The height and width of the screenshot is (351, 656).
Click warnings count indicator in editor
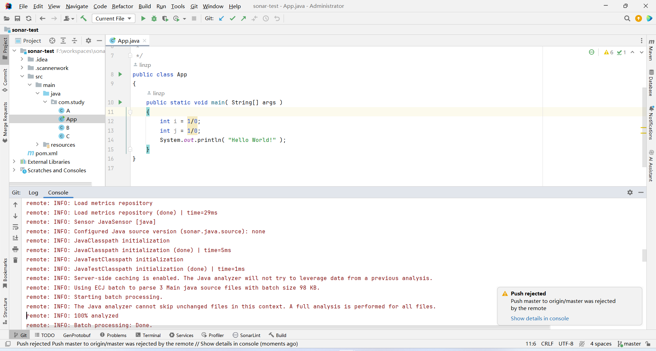(x=609, y=52)
